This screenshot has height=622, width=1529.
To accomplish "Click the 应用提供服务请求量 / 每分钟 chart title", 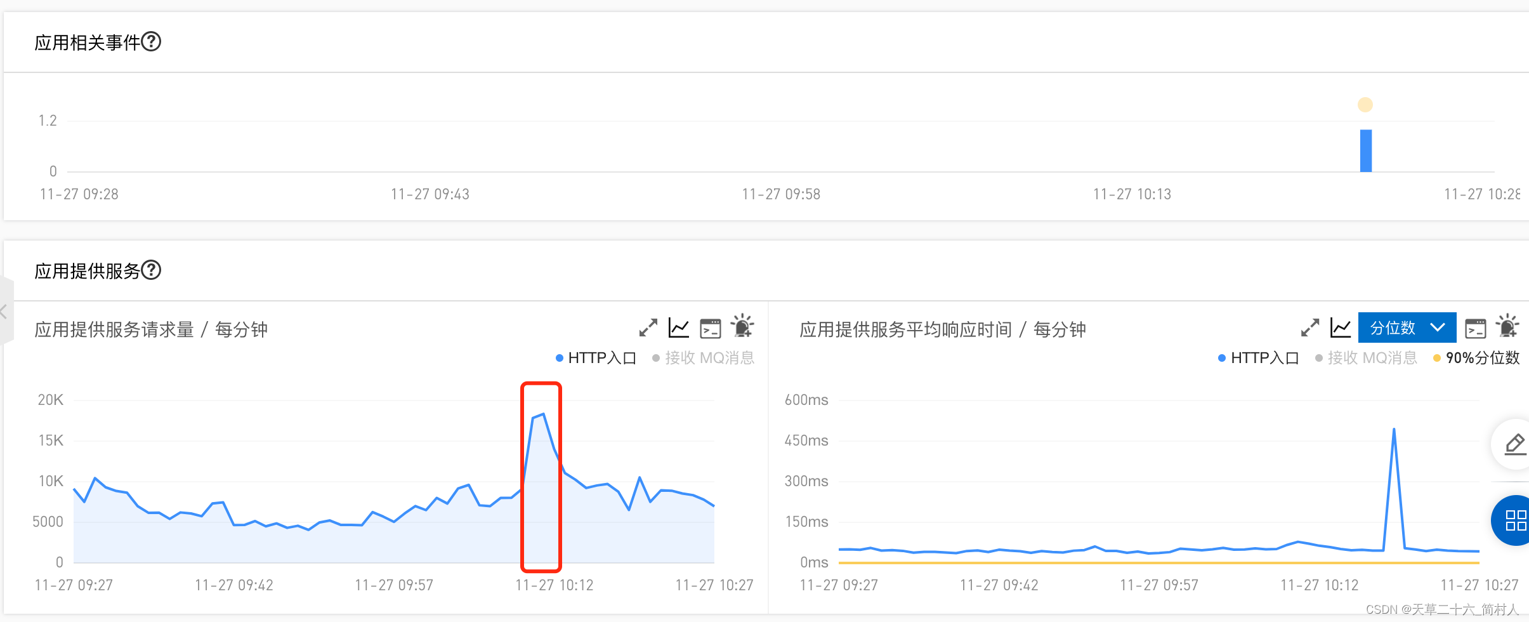I will coord(151,329).
